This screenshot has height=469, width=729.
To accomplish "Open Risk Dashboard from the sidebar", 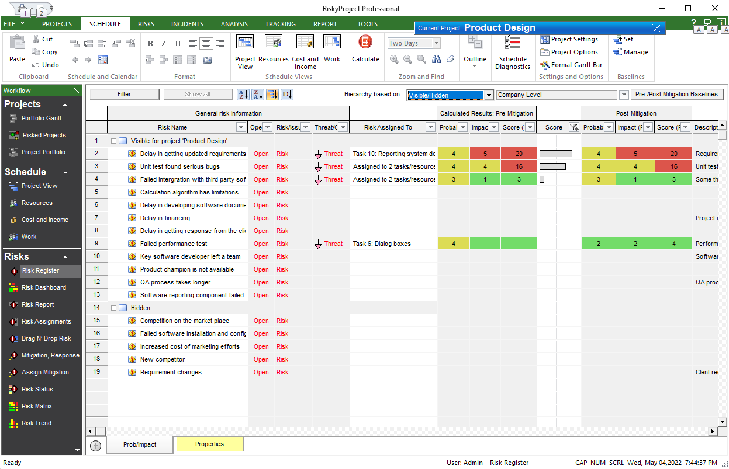I will point(43,287).
